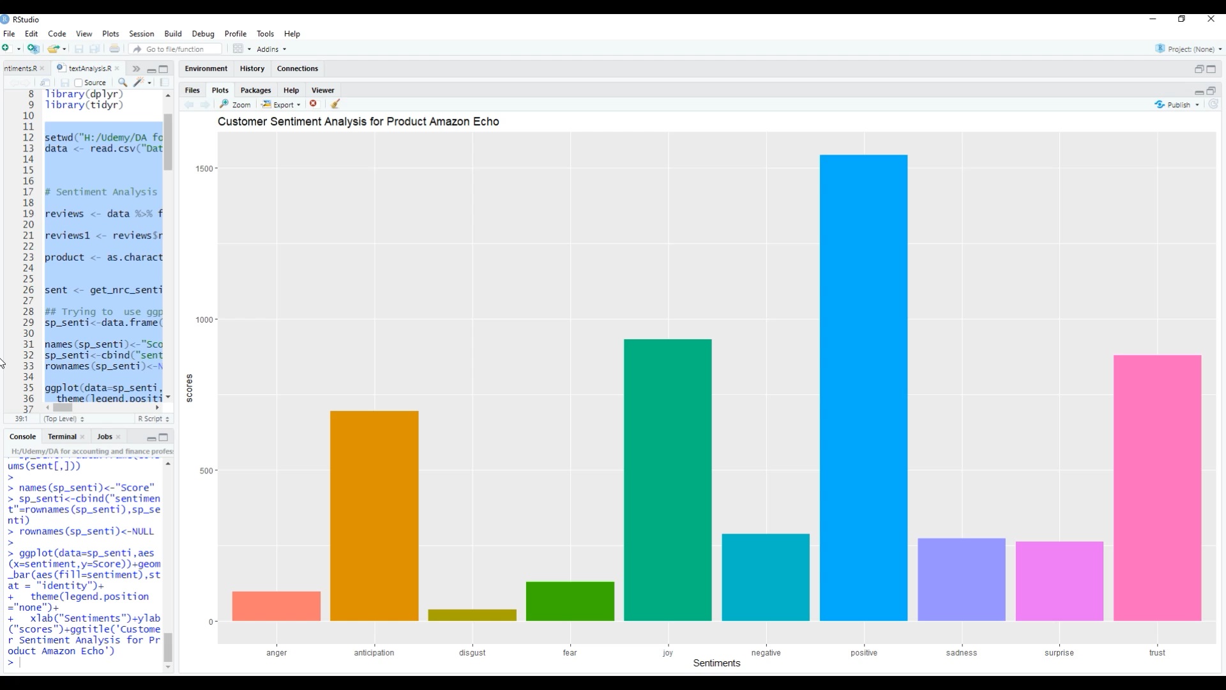The height and width of the screenshot is (690, 1226).
Task: Open workspace panes layout dropdown arrow
Action: coord(249,49)
